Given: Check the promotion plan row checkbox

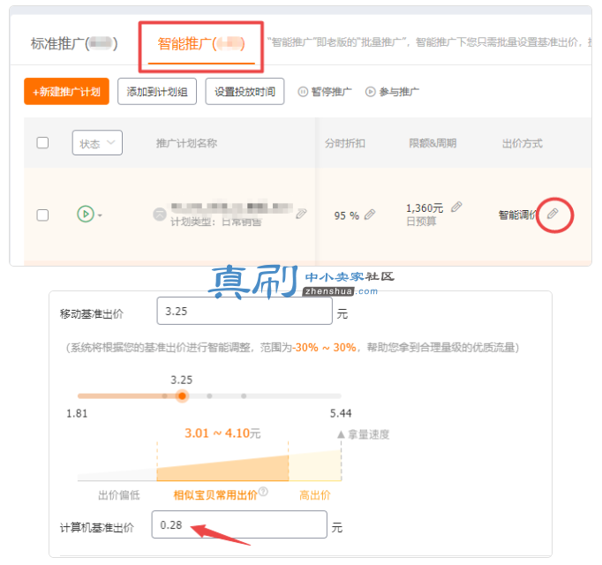Looking at the screenshot, I should coord(42,215).
